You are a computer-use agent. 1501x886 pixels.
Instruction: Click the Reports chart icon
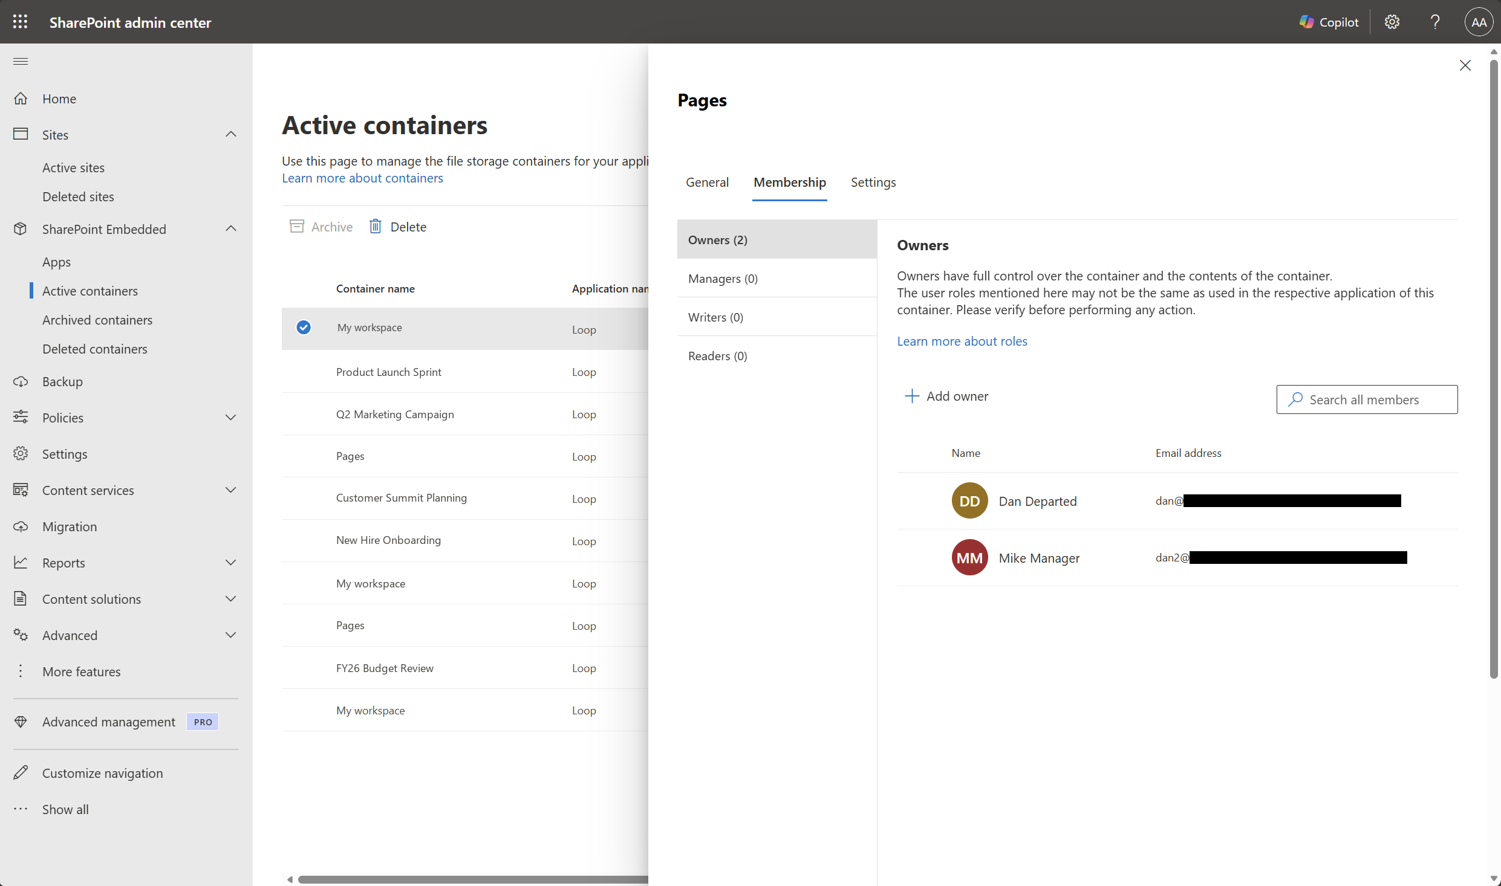click(21, 562)
